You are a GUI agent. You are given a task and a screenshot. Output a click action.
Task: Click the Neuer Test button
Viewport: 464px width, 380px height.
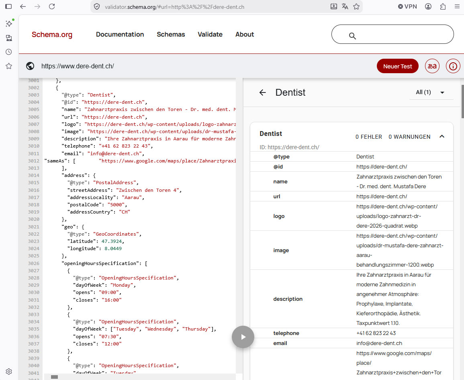[x=397, y=66]
